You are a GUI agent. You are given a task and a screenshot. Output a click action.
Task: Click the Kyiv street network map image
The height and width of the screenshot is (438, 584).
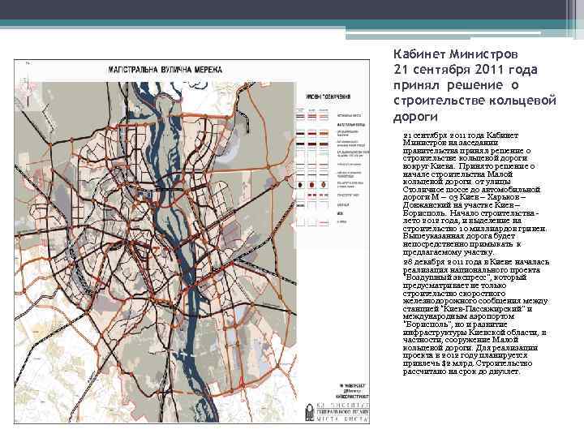tap(191, 242)
